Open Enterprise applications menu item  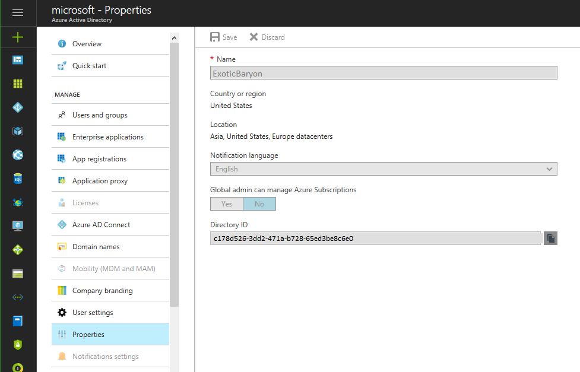[110, 137]
